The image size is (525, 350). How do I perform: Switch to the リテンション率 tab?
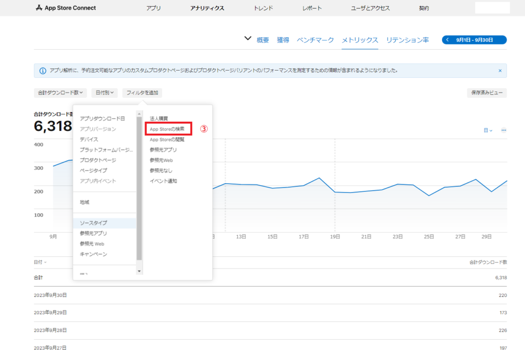(408, 40)
